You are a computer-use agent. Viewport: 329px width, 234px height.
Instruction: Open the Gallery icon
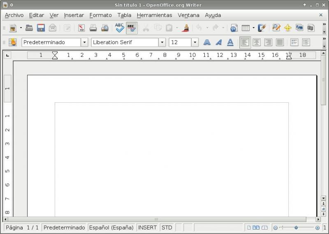pos(299,28)
